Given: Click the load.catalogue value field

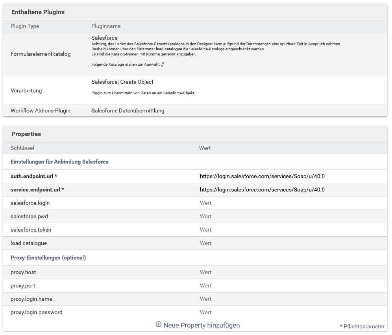Looking at the screenshot, I should pyautogui.click(x=291, y=243).
